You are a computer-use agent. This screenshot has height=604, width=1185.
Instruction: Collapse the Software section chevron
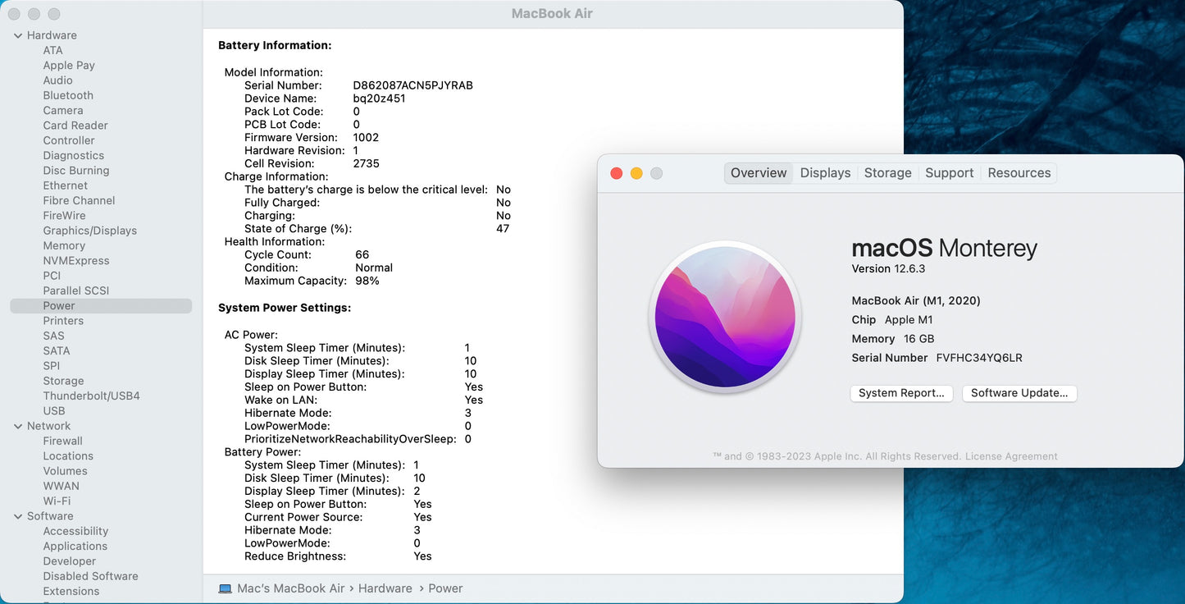[18, 516]
